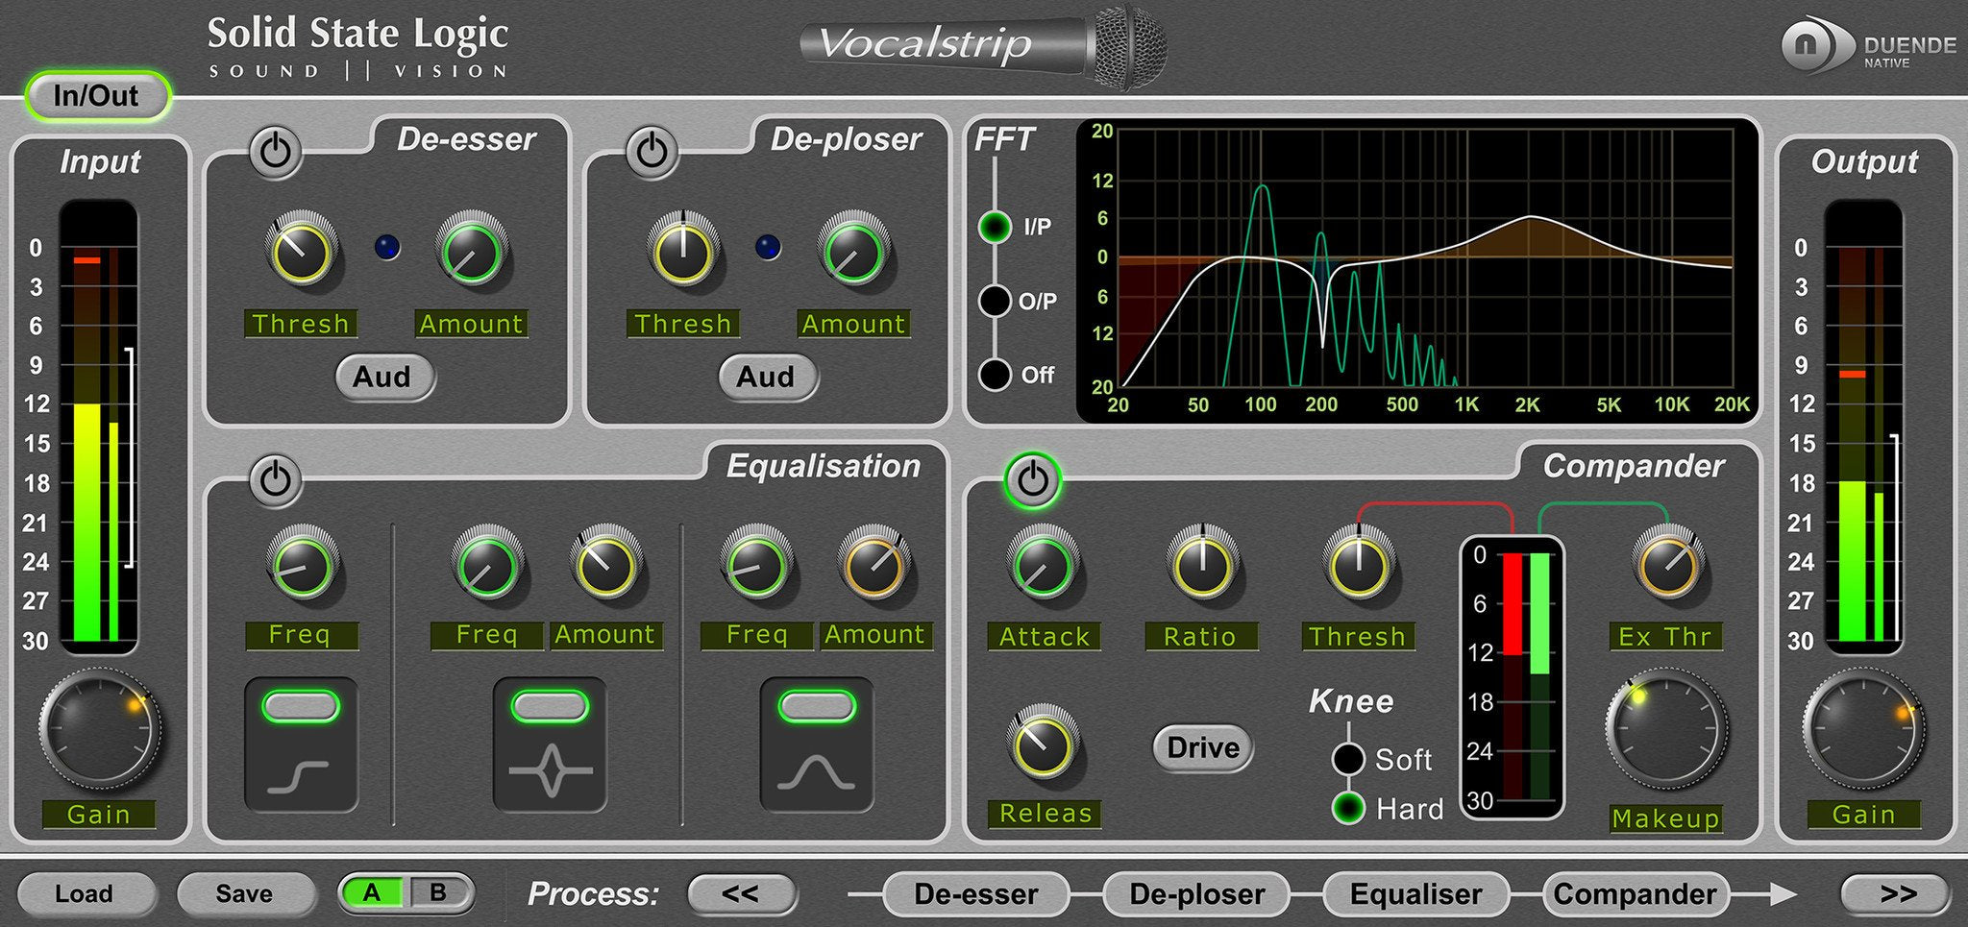1968x927 pixels.
Task: Click the De-esser Thresh knob
Action: tap(302, 252)
